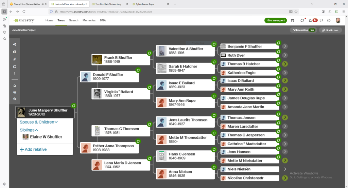Open the notifications bell
Viewport: 348px width, 188px height.
tap(310, 20)
